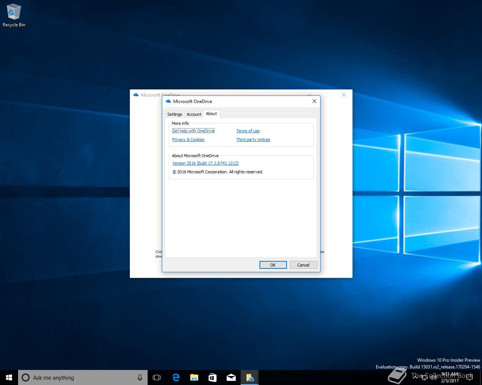This screenshot has height=385, width=482.
Task: Click the About Microsoft OneDrive group label
Action: pyautogui.click(x=195, y=156)
